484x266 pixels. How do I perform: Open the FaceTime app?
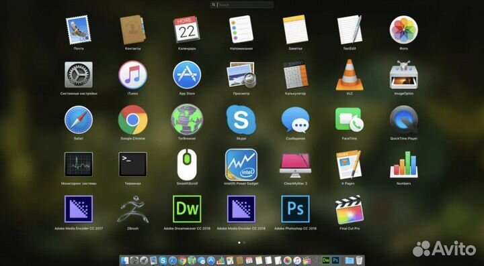pos(350,120)
